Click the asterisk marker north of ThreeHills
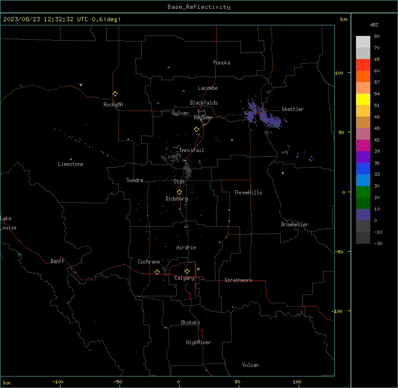The height and width of the screenshot is (388, 398). 232,140
